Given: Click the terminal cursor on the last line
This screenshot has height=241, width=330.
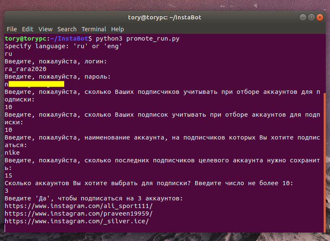Looking at the screenshot, I should (x=5, y=229).
